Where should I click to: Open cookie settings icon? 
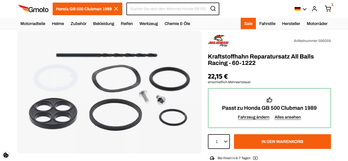[6, 155]
